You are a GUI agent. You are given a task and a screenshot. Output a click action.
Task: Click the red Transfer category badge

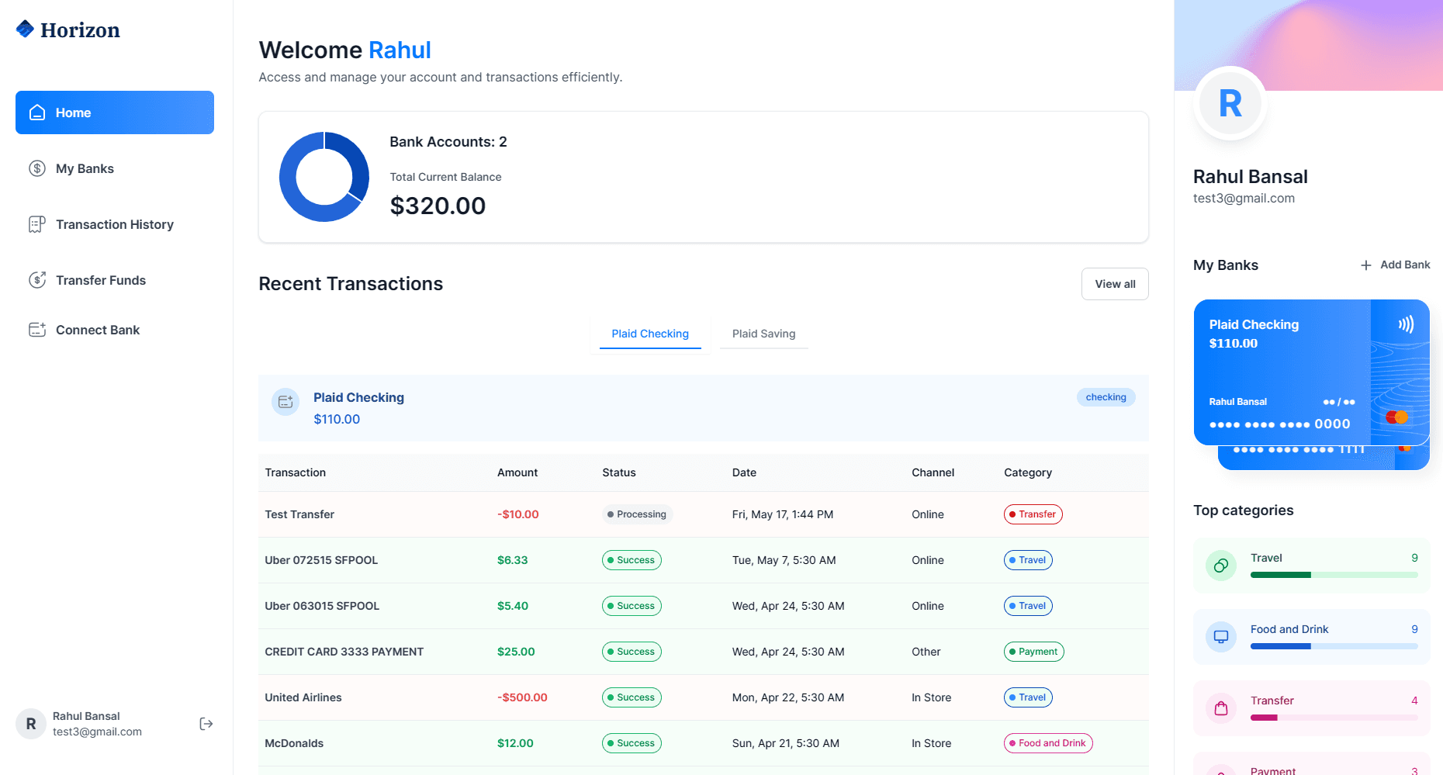point(1033,514)
